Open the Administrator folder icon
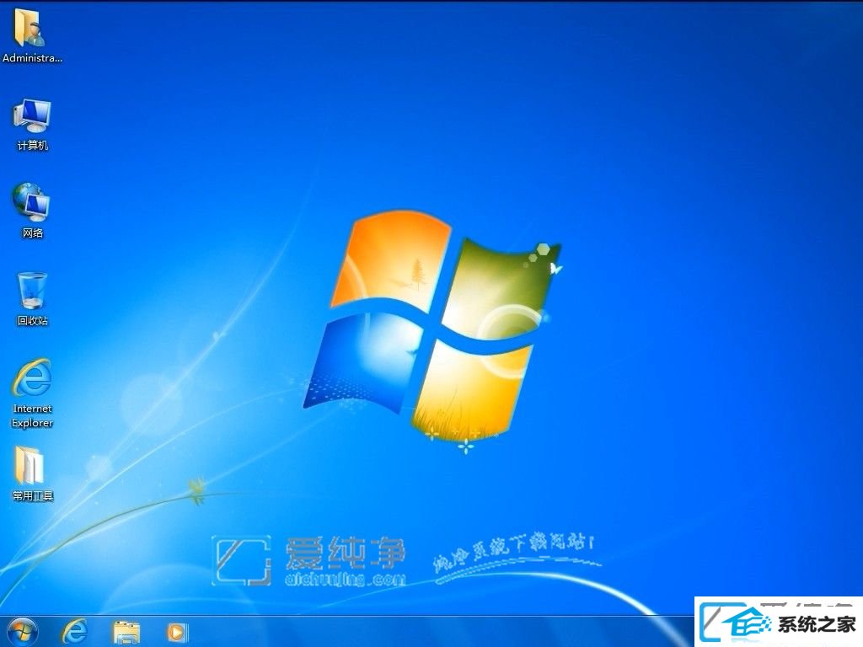This screenshot has height=647, width=863. (x=29, y=28)
